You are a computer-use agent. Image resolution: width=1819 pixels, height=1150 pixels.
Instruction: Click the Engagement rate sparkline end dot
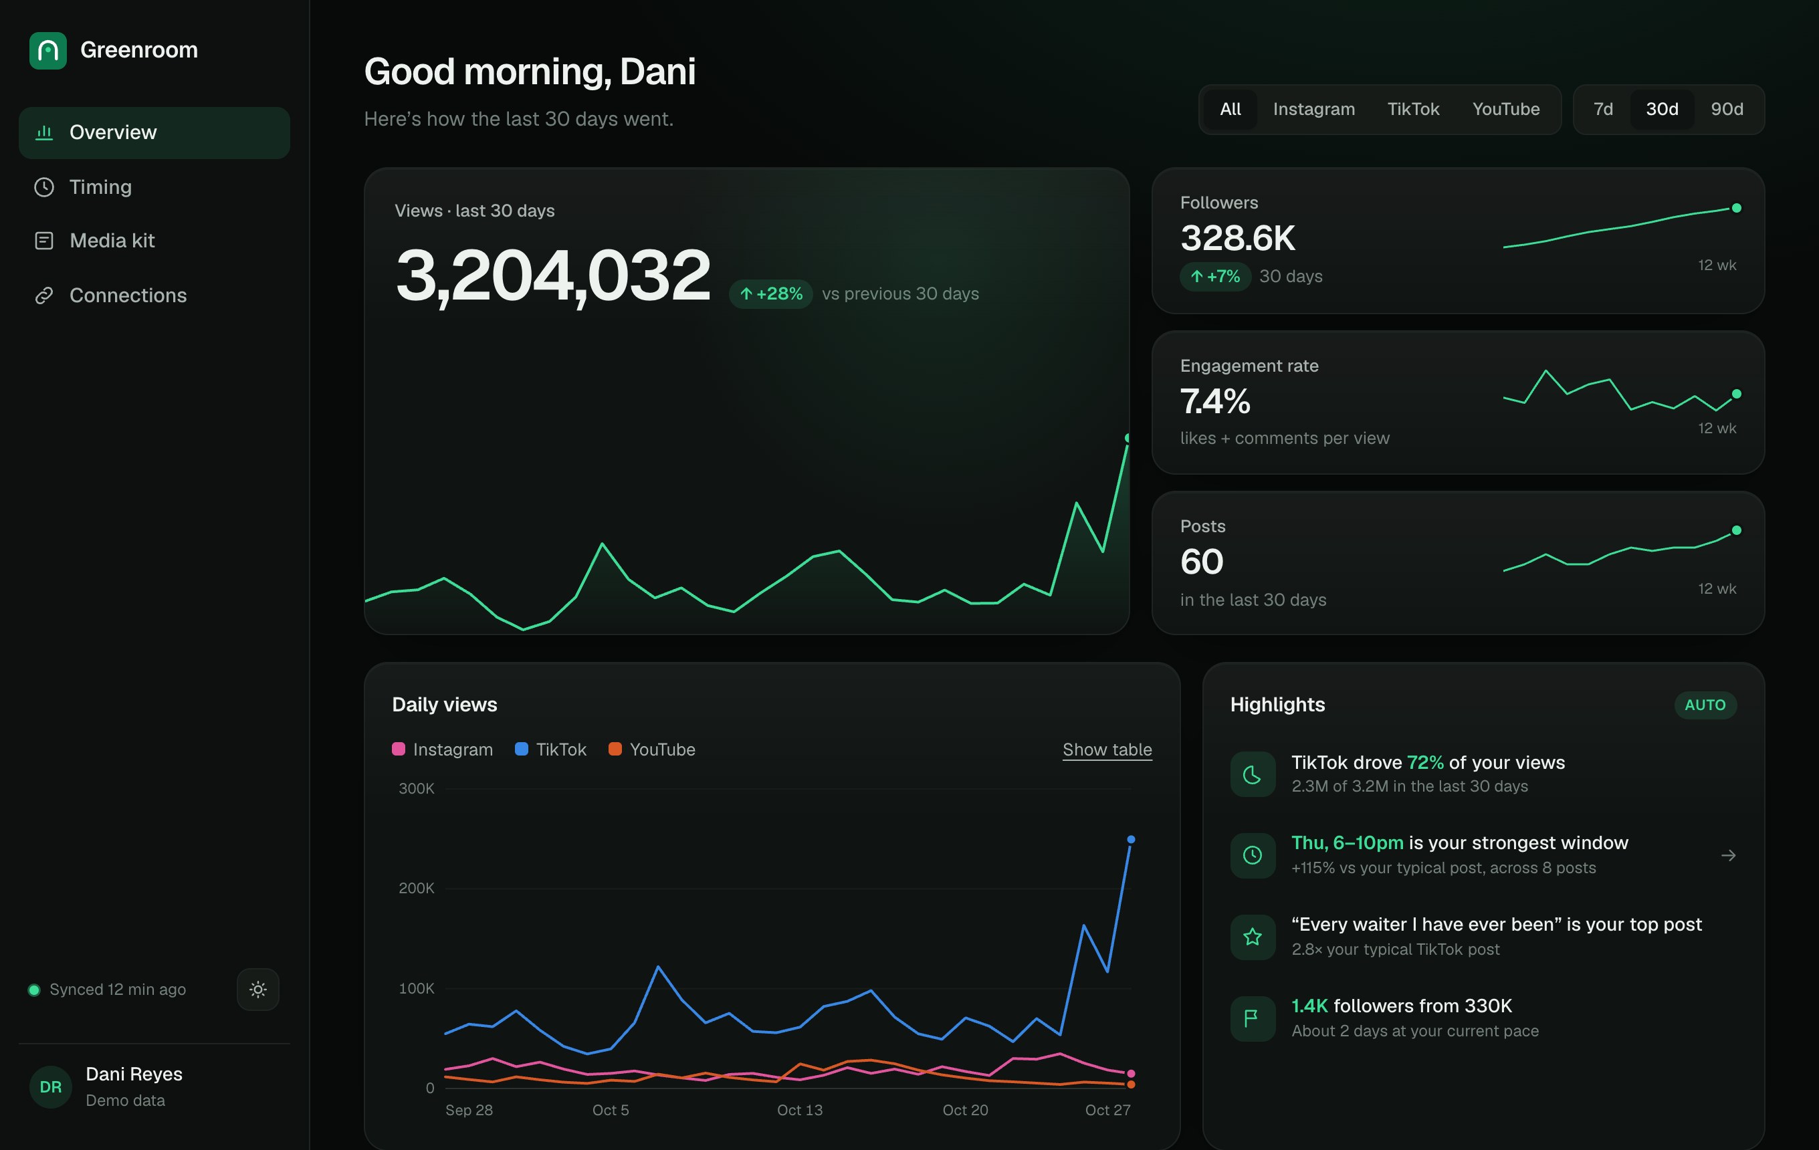(1736, 394)
